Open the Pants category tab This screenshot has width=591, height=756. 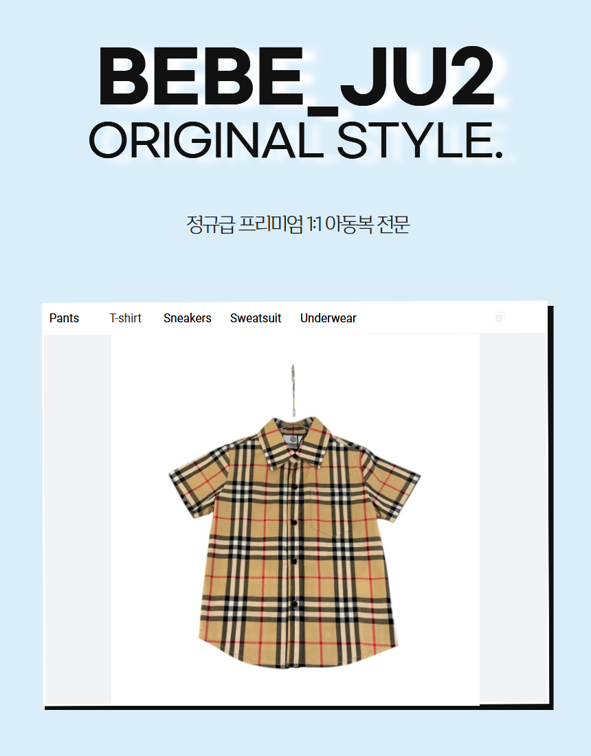point(64,318)
